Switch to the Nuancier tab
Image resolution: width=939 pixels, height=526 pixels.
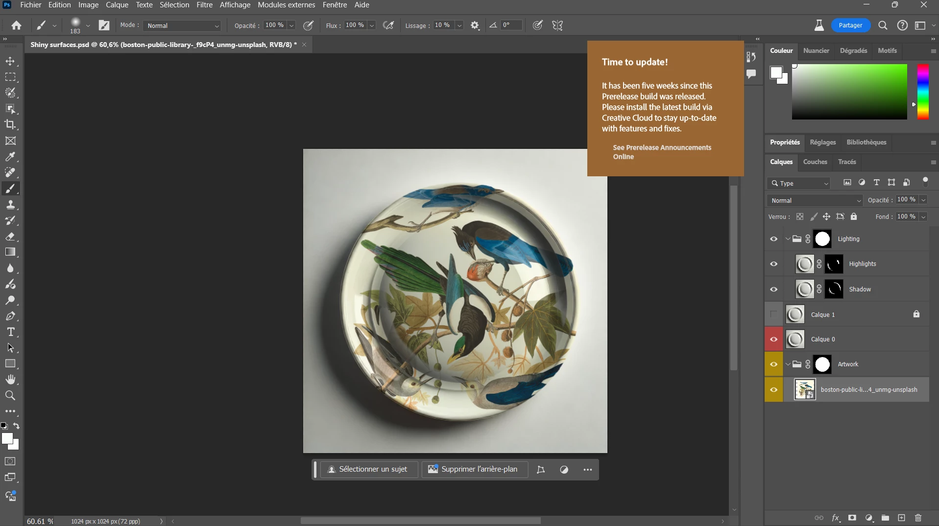(x=816, y=51)
